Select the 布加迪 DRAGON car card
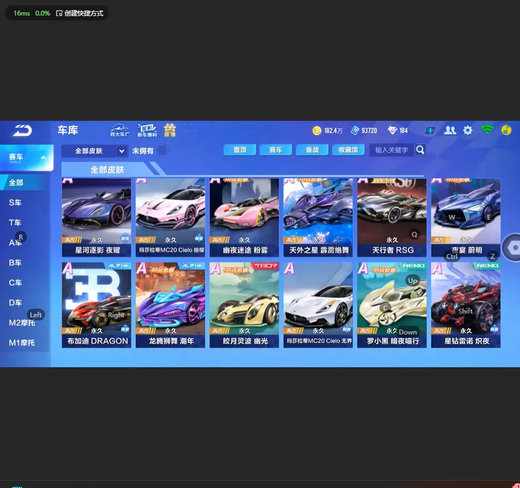 tap(96, 305)
